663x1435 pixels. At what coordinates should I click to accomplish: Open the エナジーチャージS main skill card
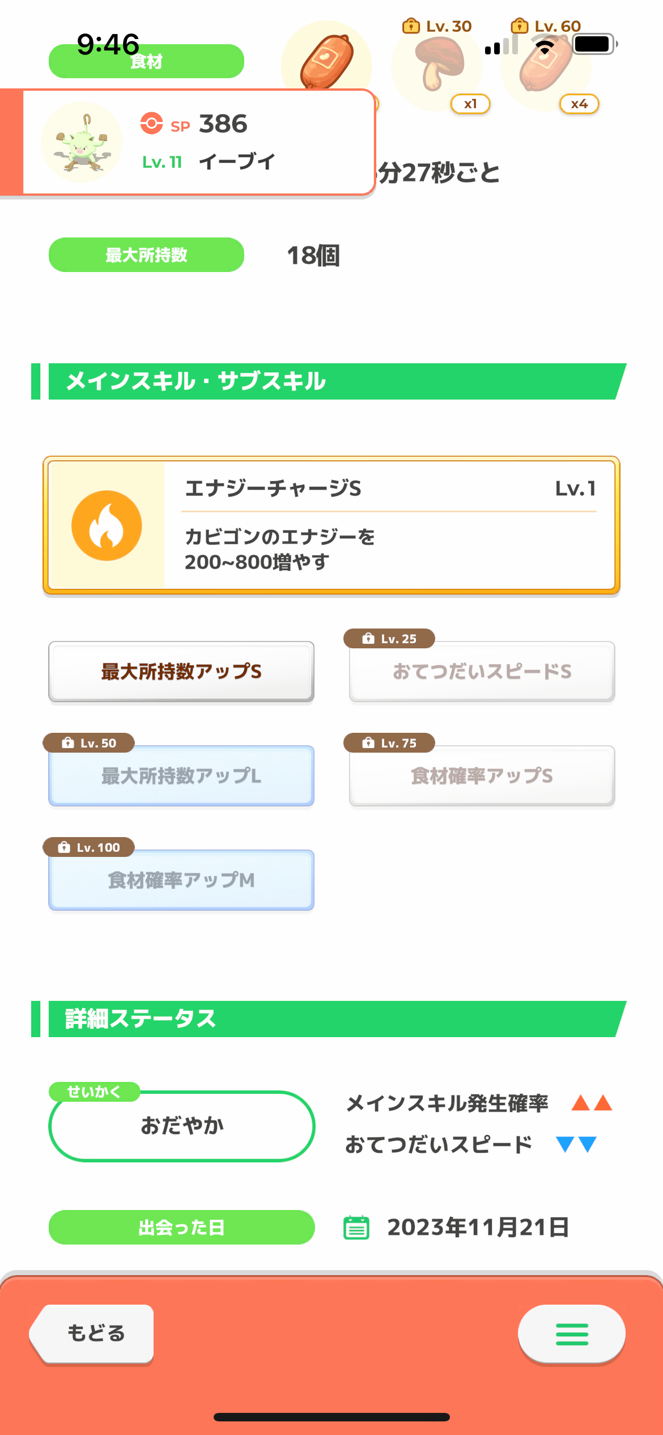point(331,525)
